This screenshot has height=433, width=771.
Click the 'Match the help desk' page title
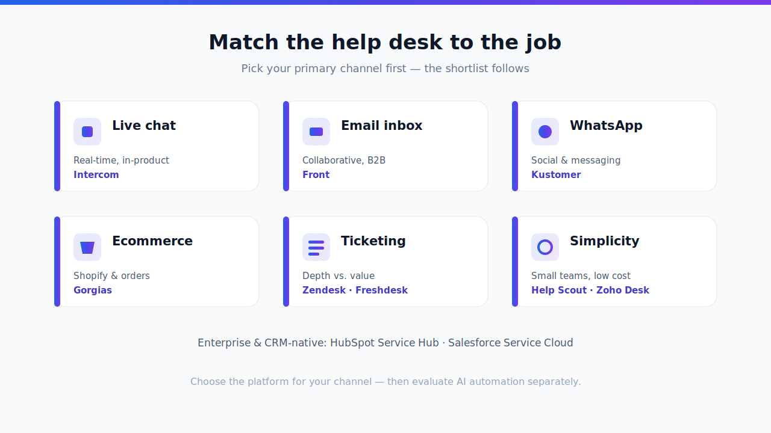click(x=385, y=42)
